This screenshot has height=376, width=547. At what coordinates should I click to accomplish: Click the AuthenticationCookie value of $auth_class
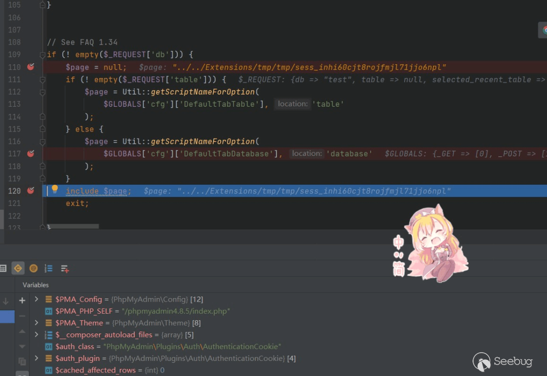[192, 347]
